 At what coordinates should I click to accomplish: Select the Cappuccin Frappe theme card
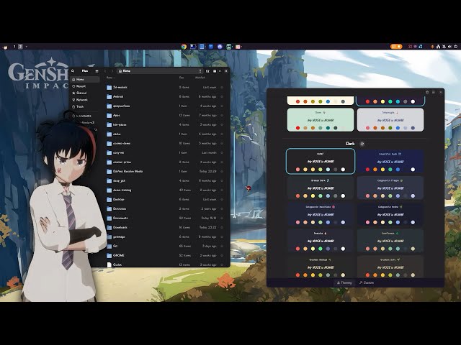390,188
